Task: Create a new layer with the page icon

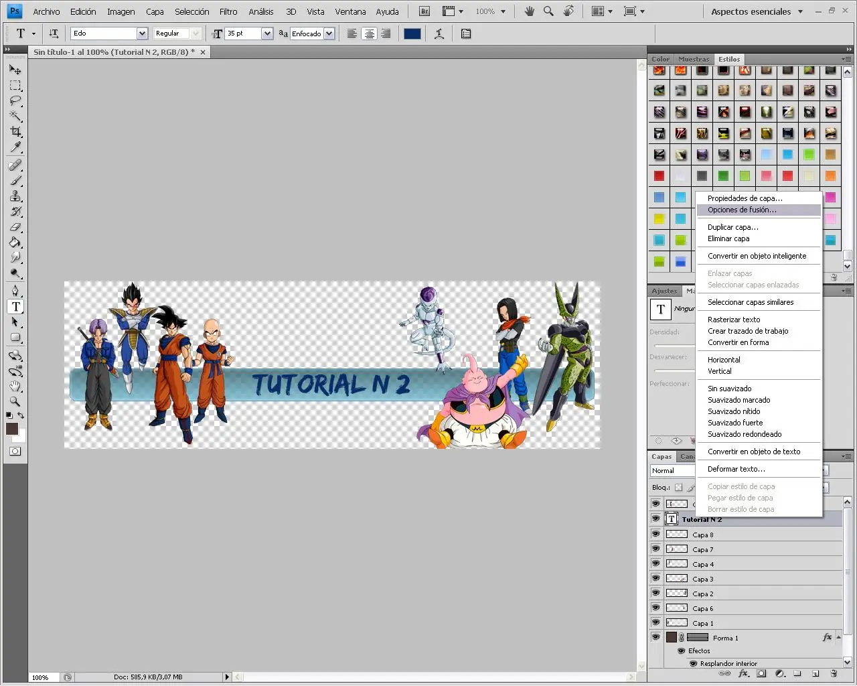Action: 815,673
